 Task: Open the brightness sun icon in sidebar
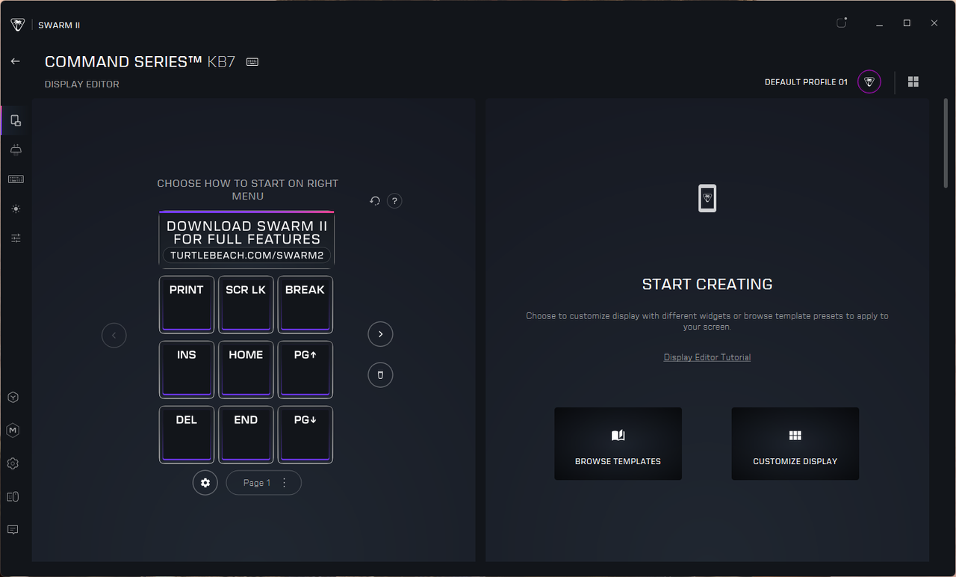(x=16, y=209)
